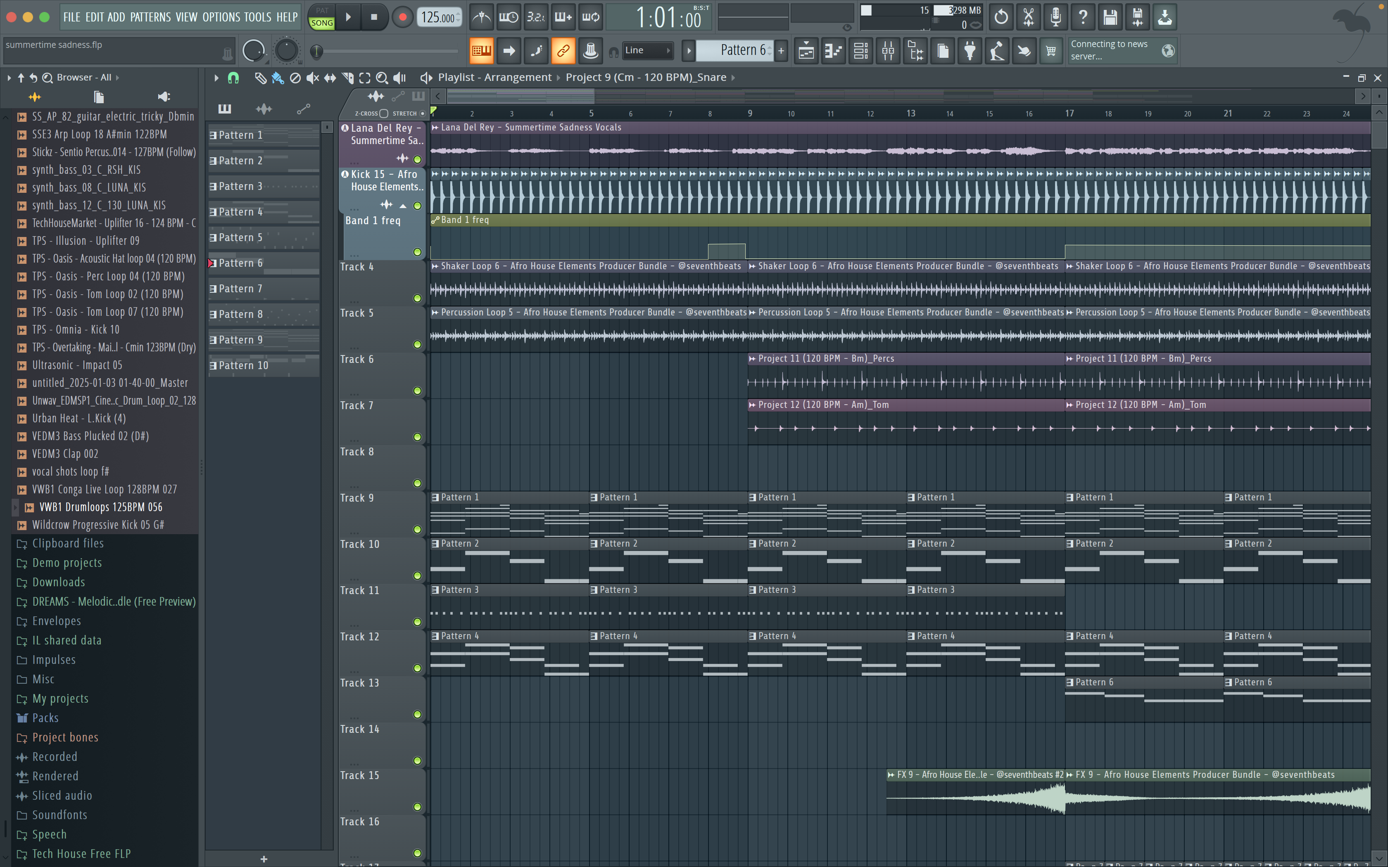Open the channel rack
The width and height of the screenshot is (1388, 867).
click(x=860, y=51)
